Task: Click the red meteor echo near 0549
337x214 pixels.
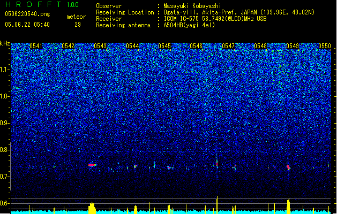Action: coord(288,167)
